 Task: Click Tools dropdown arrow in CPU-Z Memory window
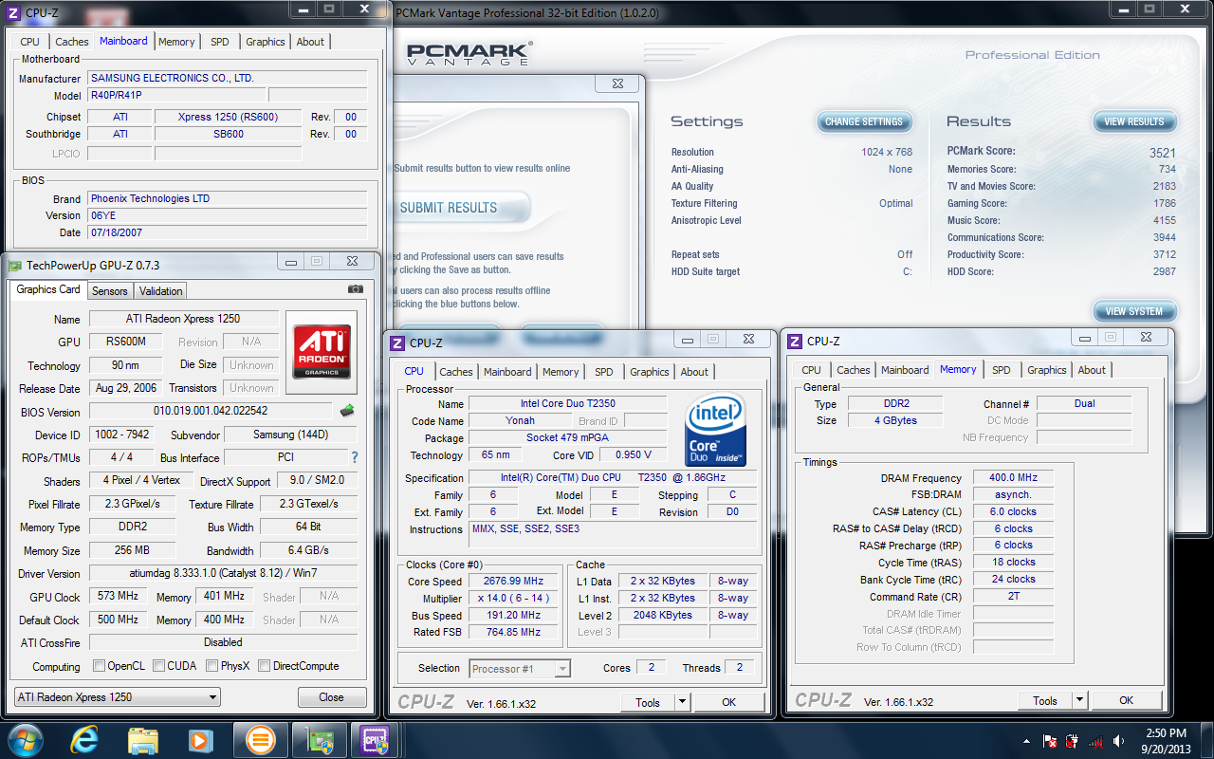(x=1079, y=700)
